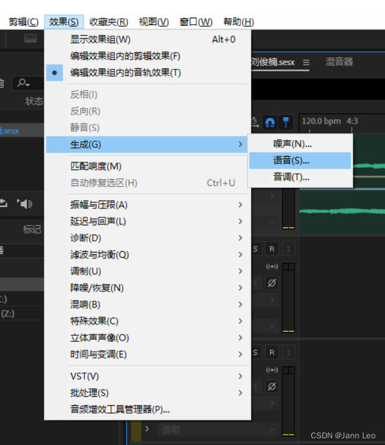This screenshot has height=445, width=385.
Task: Switch to the 混音器 tab
Action: point(339,62)
